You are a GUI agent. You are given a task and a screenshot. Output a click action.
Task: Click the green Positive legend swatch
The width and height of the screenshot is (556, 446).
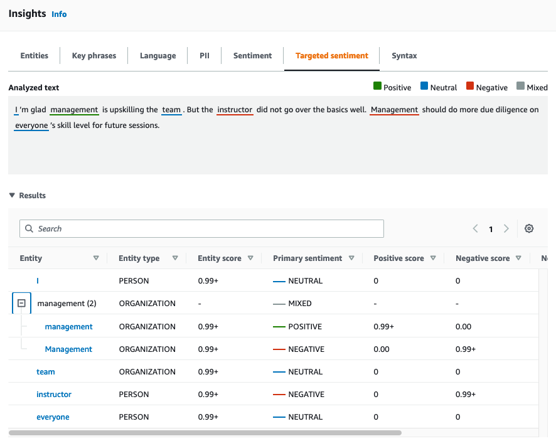click(x=377, y=87)
